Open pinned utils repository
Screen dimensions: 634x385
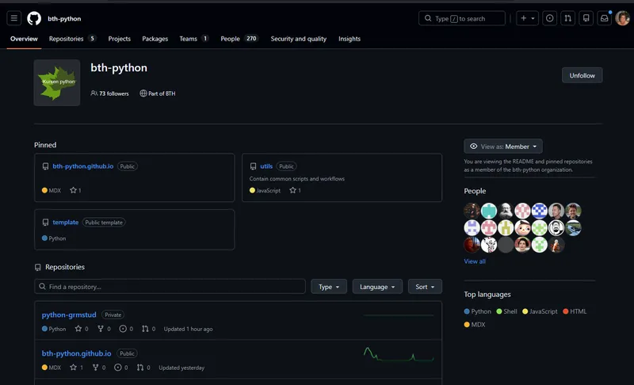click(266, 166)
